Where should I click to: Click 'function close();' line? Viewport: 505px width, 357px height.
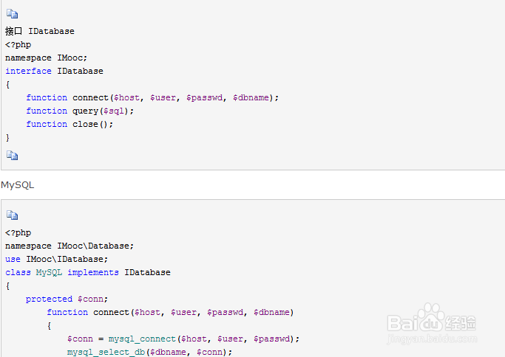click(70, 125)
